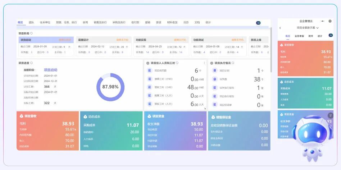Click the 87.98% progress donut chart

(110, 87)
